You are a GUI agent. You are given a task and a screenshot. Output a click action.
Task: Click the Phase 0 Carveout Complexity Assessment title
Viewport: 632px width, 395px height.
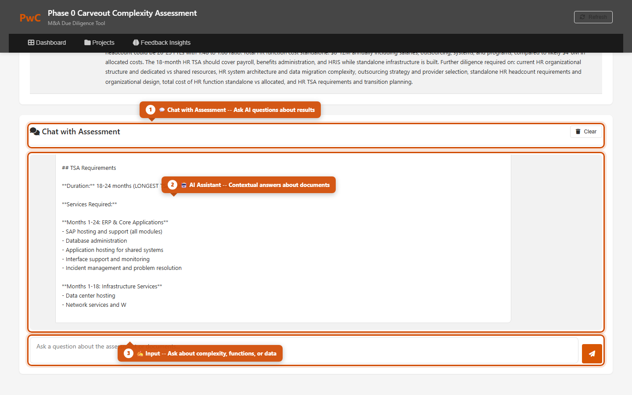(122, 13)
